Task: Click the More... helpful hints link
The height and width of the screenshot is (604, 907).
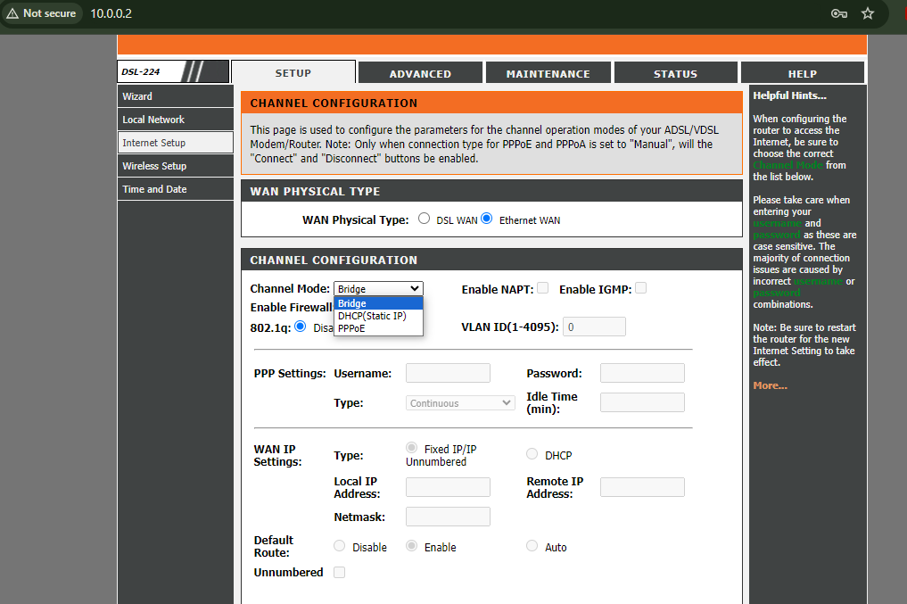Action: [x=770, y=385]
